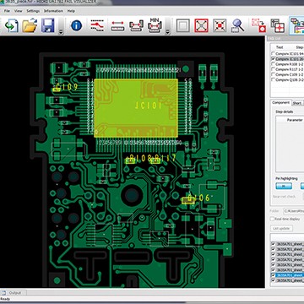Open a file with the folder icon
Viewport: 304px width, 304px height.
pyautogui.click(x=30, y=25)
